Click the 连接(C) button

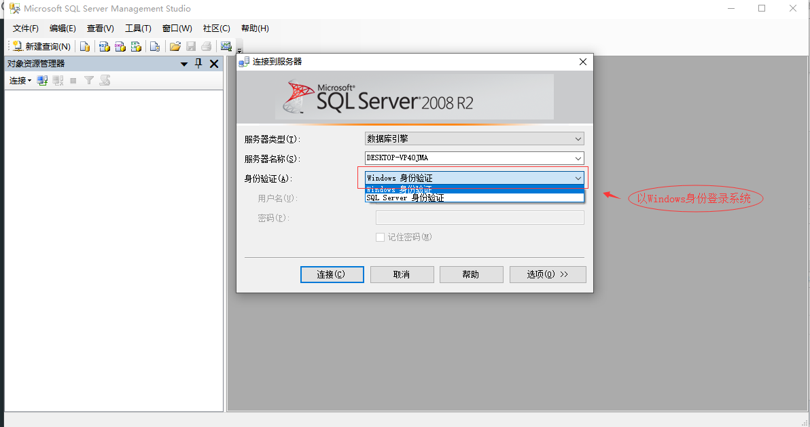(332, 275)
